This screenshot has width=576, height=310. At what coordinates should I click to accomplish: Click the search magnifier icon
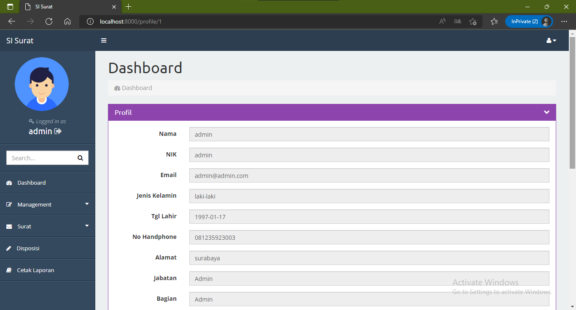[x=80, y=158]
